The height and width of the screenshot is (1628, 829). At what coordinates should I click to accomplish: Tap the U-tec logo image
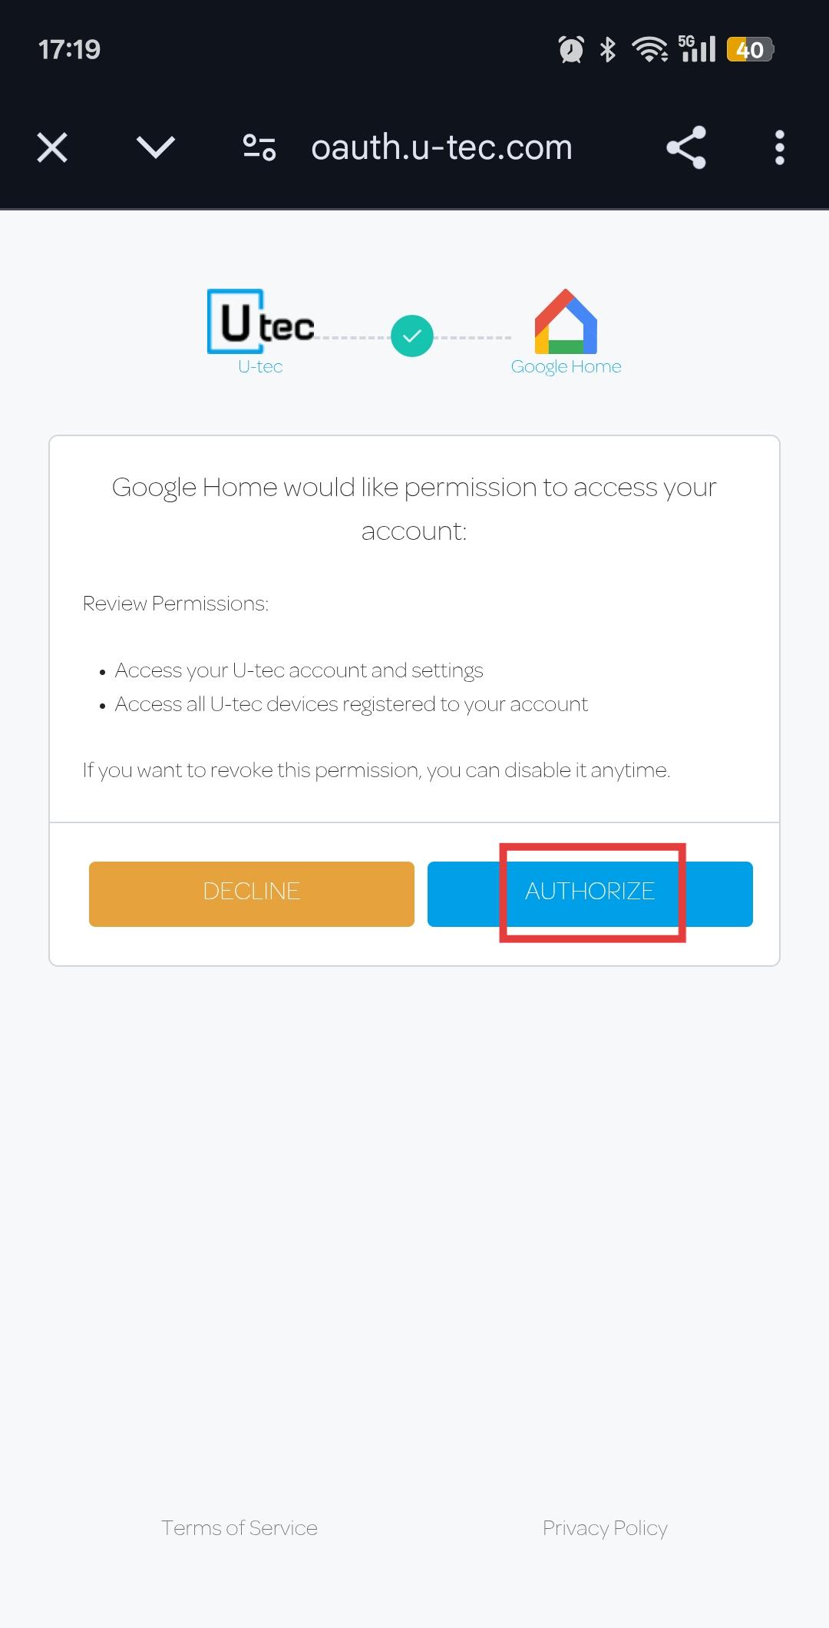261,321
